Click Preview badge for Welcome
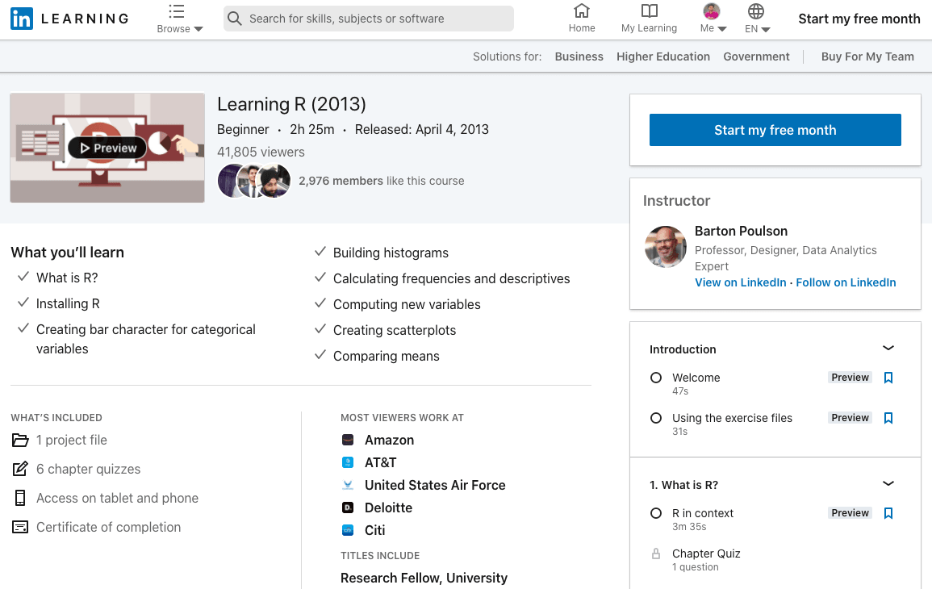Screen dimensions: 932x589 pos(850,378)
